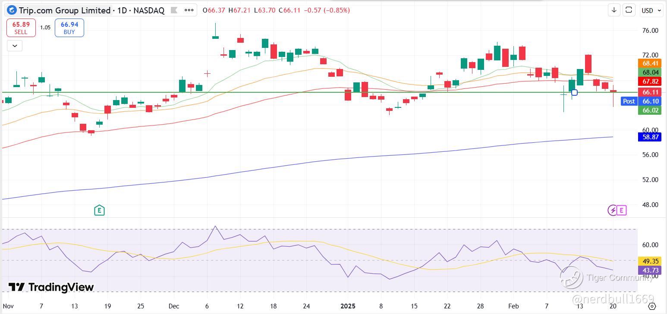Image resolution: width=667 pixels, height=314 pixels.
Task: Click the down-arrow button near USD
Action: (x=614, y=10)
